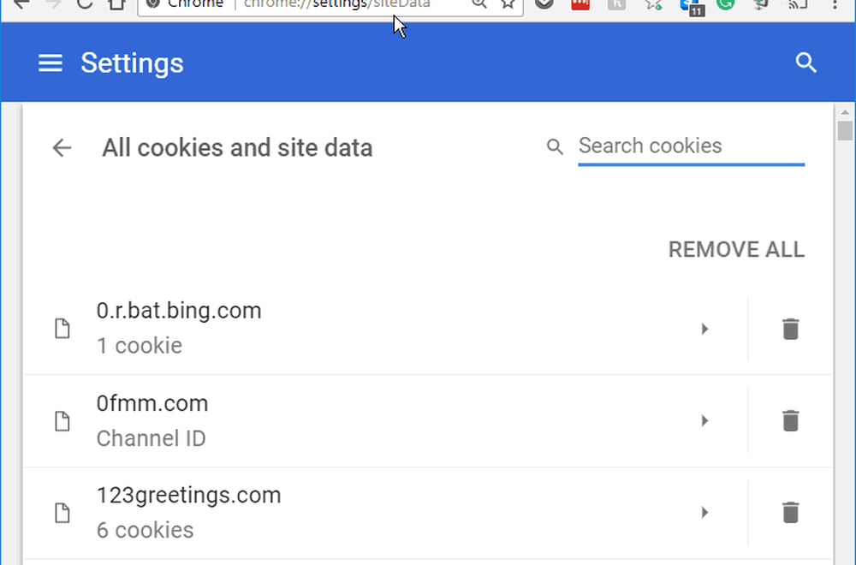The image size is (856, 565).
Task: Click the home button in browser toolbar
Action: click(117, 4)
